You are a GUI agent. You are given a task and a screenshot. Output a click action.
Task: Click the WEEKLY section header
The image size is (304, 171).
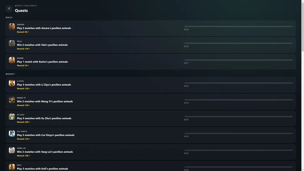(x=10, y=74)
